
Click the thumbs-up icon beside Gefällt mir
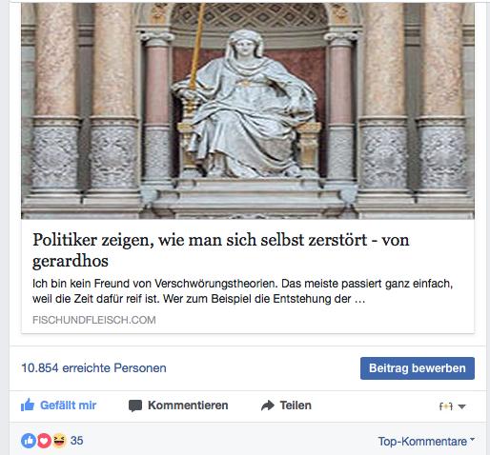pos(28,406)
